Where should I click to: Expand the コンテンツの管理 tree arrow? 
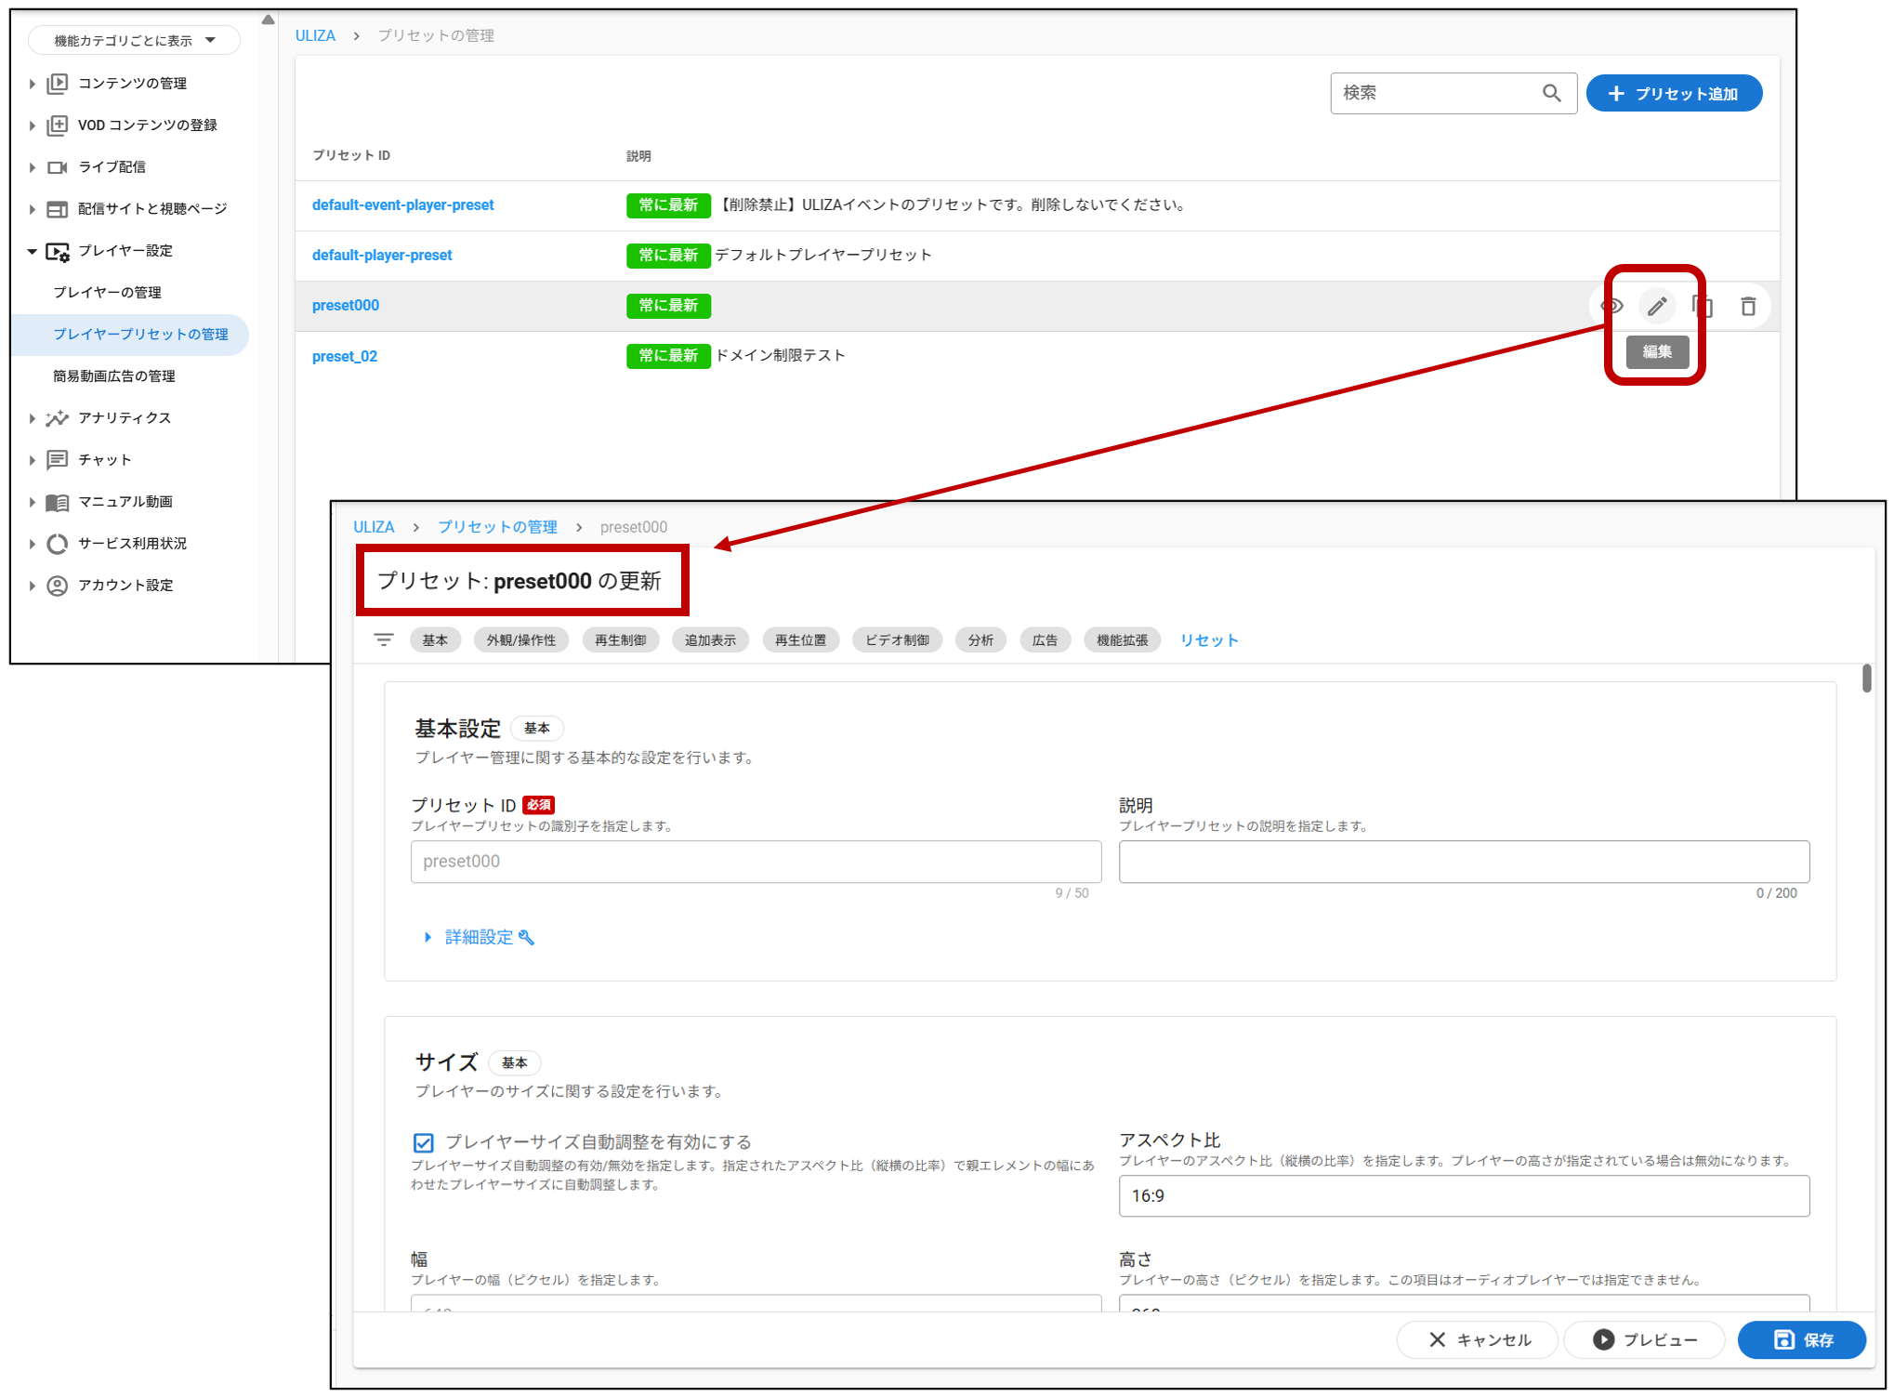(x=32, y=84)
